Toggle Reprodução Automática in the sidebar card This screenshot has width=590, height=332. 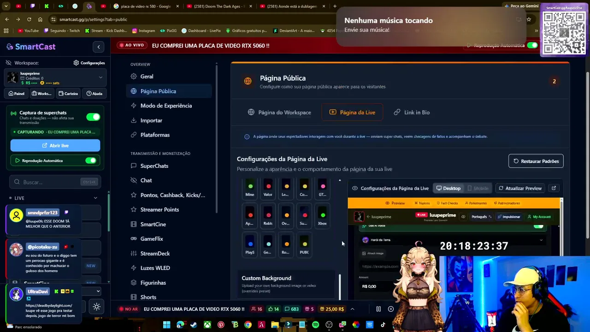(x=91, y=160)
